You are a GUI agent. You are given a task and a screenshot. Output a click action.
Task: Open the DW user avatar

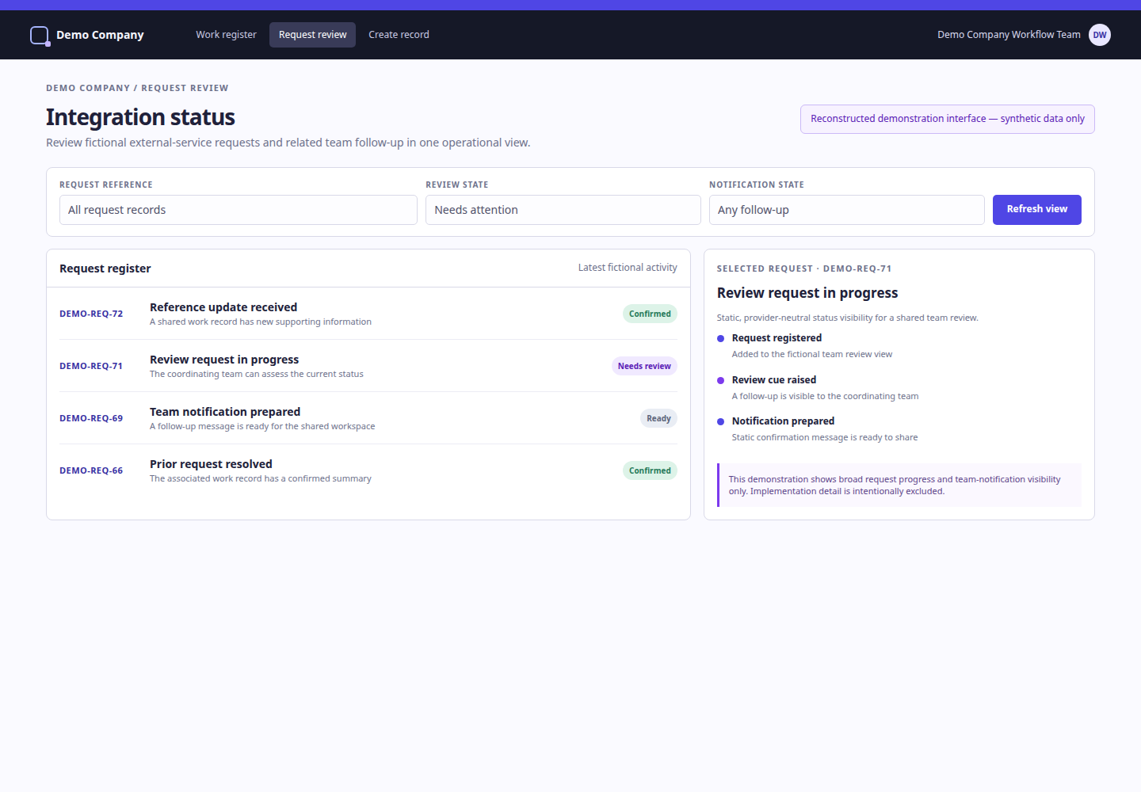[x=1100, y=35]
